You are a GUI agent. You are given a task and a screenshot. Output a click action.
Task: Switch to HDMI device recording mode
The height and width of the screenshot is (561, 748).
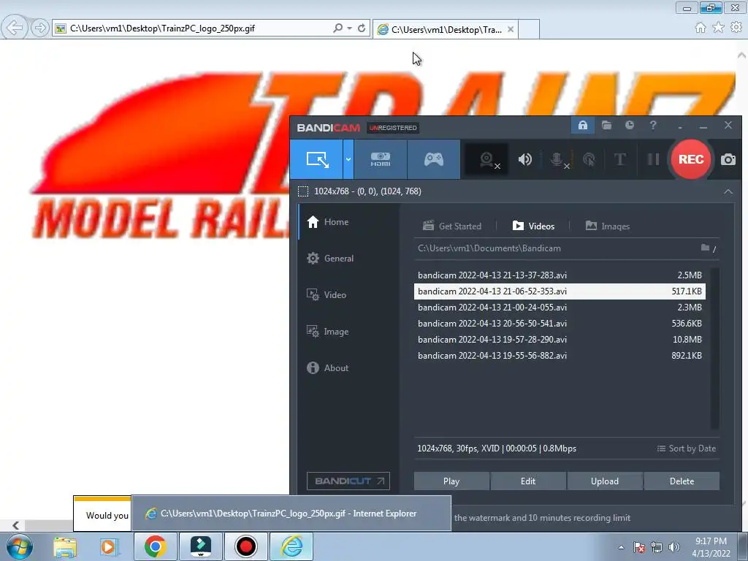coord(380,159)
